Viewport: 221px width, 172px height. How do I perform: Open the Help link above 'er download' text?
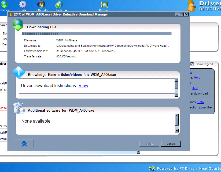[x=195, y=88]
